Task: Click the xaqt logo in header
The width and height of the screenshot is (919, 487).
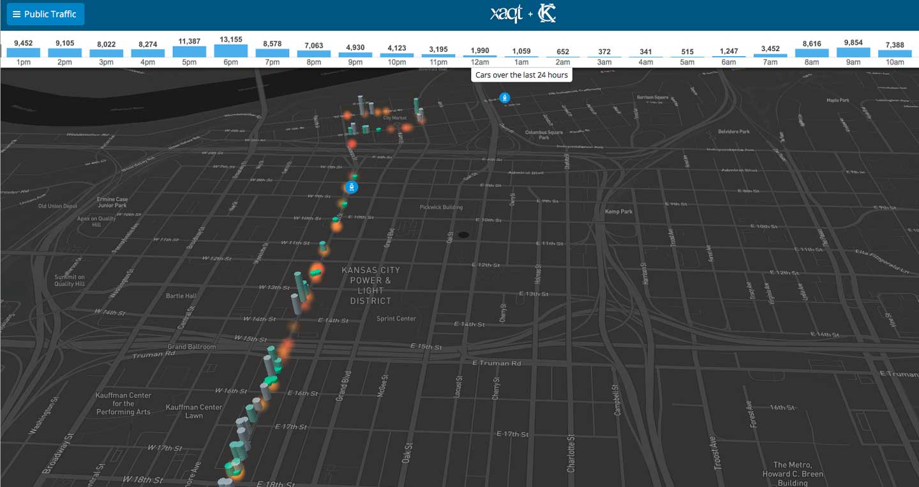Action: coord(506,14)
